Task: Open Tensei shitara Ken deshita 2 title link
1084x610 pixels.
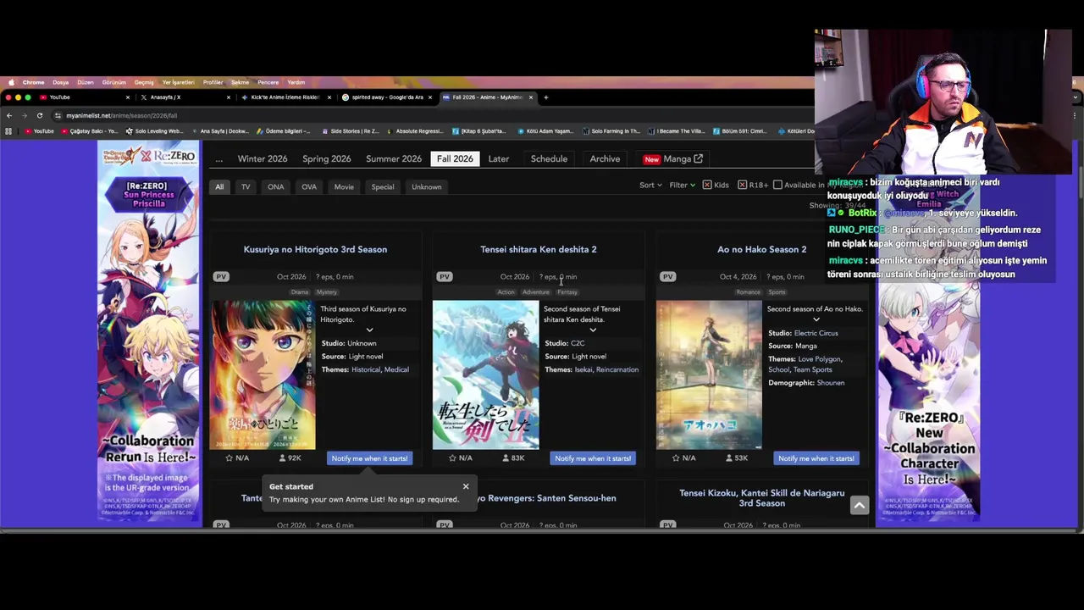Action: tap(539, 249)
